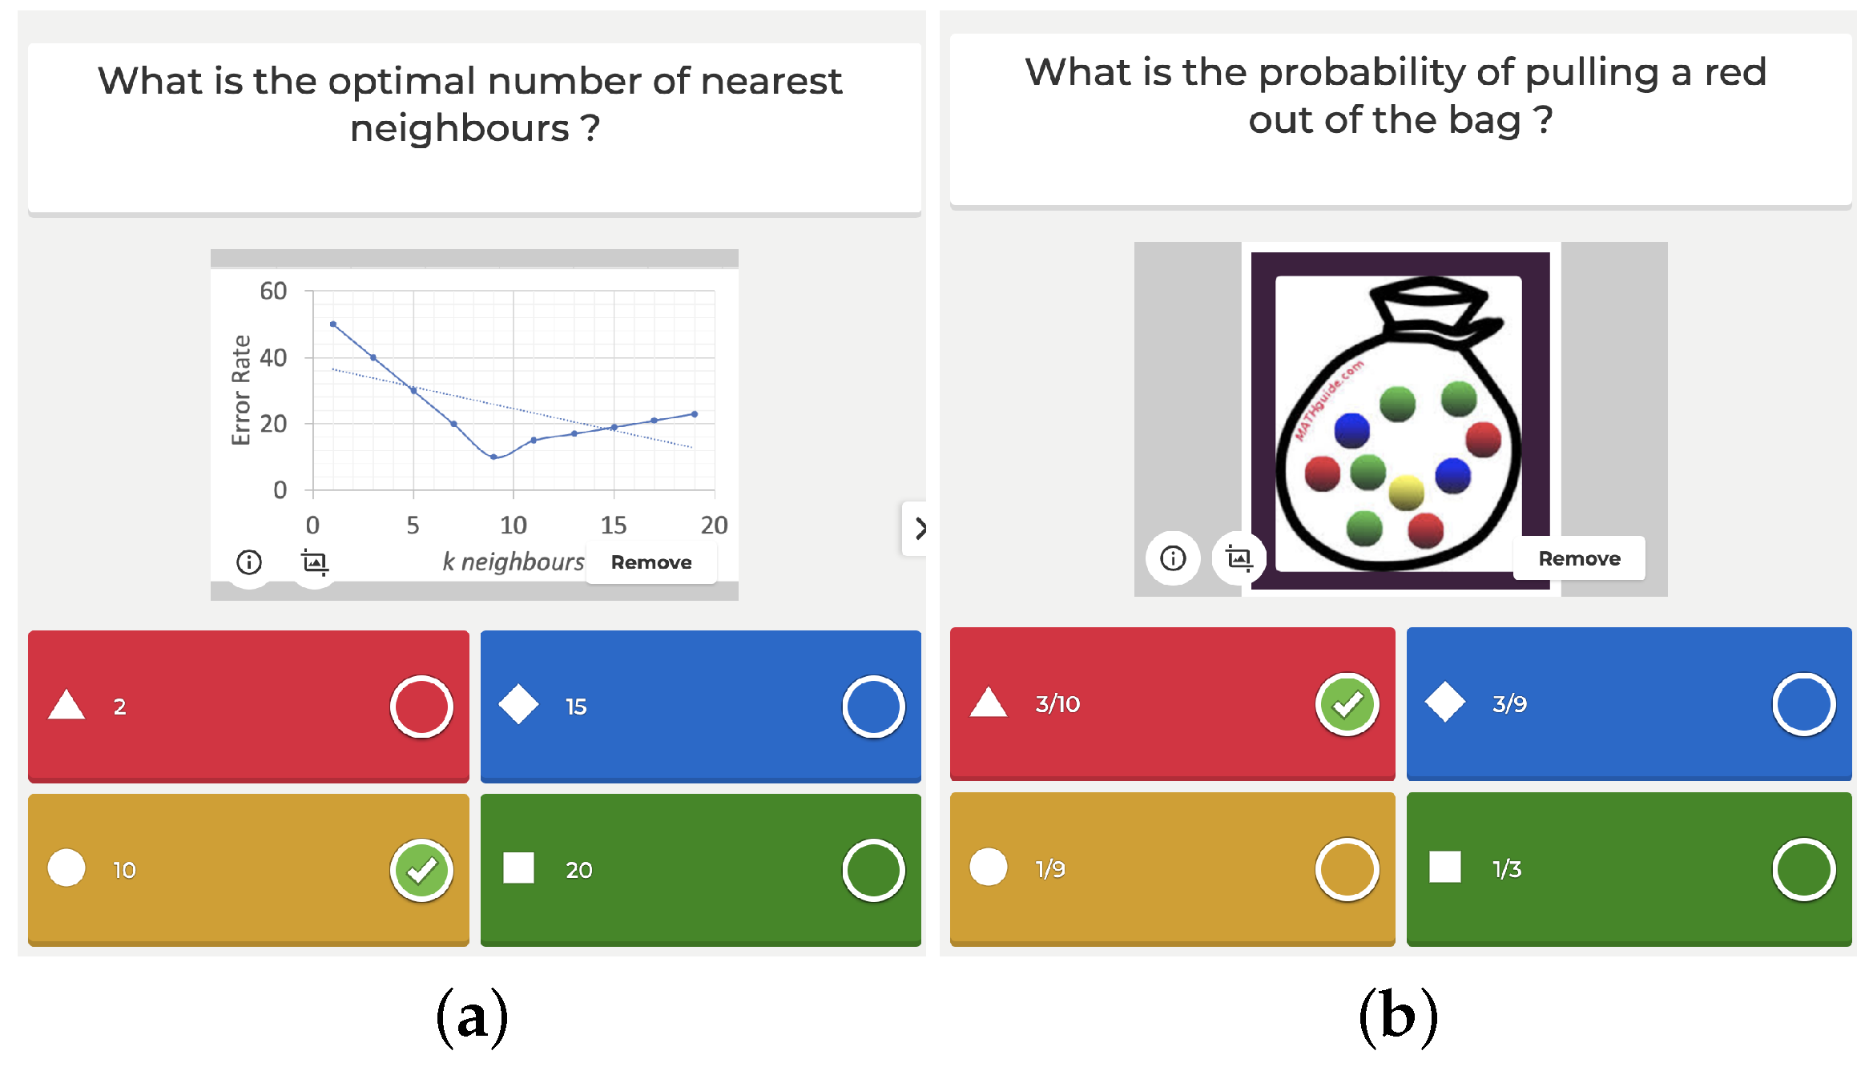The width and height of the screenshot is (1873, 1067).
Task: Mark answer 2 as correct
Action: 421,707
